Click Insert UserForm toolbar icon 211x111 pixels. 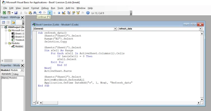pyautogui.click(x=9, y=13)
